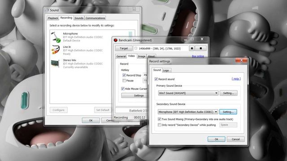Click Setting button for Primary Sound Device
This screenshot has height=161, width=287.
click(229, 93)
